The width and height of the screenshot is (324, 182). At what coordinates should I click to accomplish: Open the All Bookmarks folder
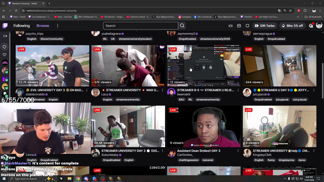coord(313,17)
